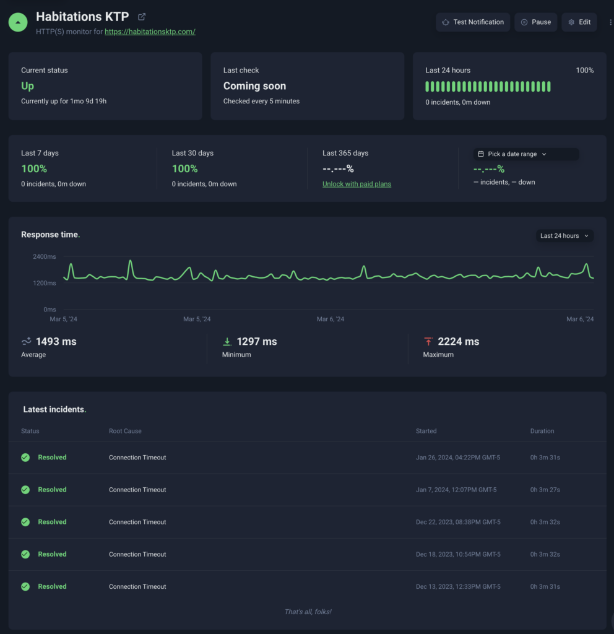Click the green up-status circle icon
The image size is (614, 634).
(x=18, y=22)
